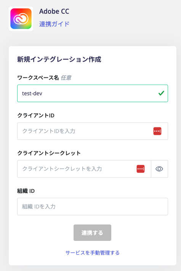Focus the 組織 IDを入力 input field
181x271 pixels.
(93, 207)
